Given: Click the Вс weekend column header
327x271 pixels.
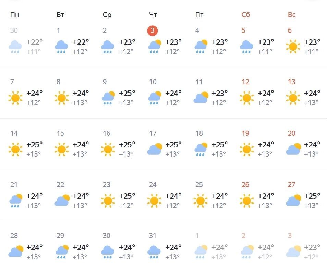Looking at the screenshot, I should click(x=292, y=15).
